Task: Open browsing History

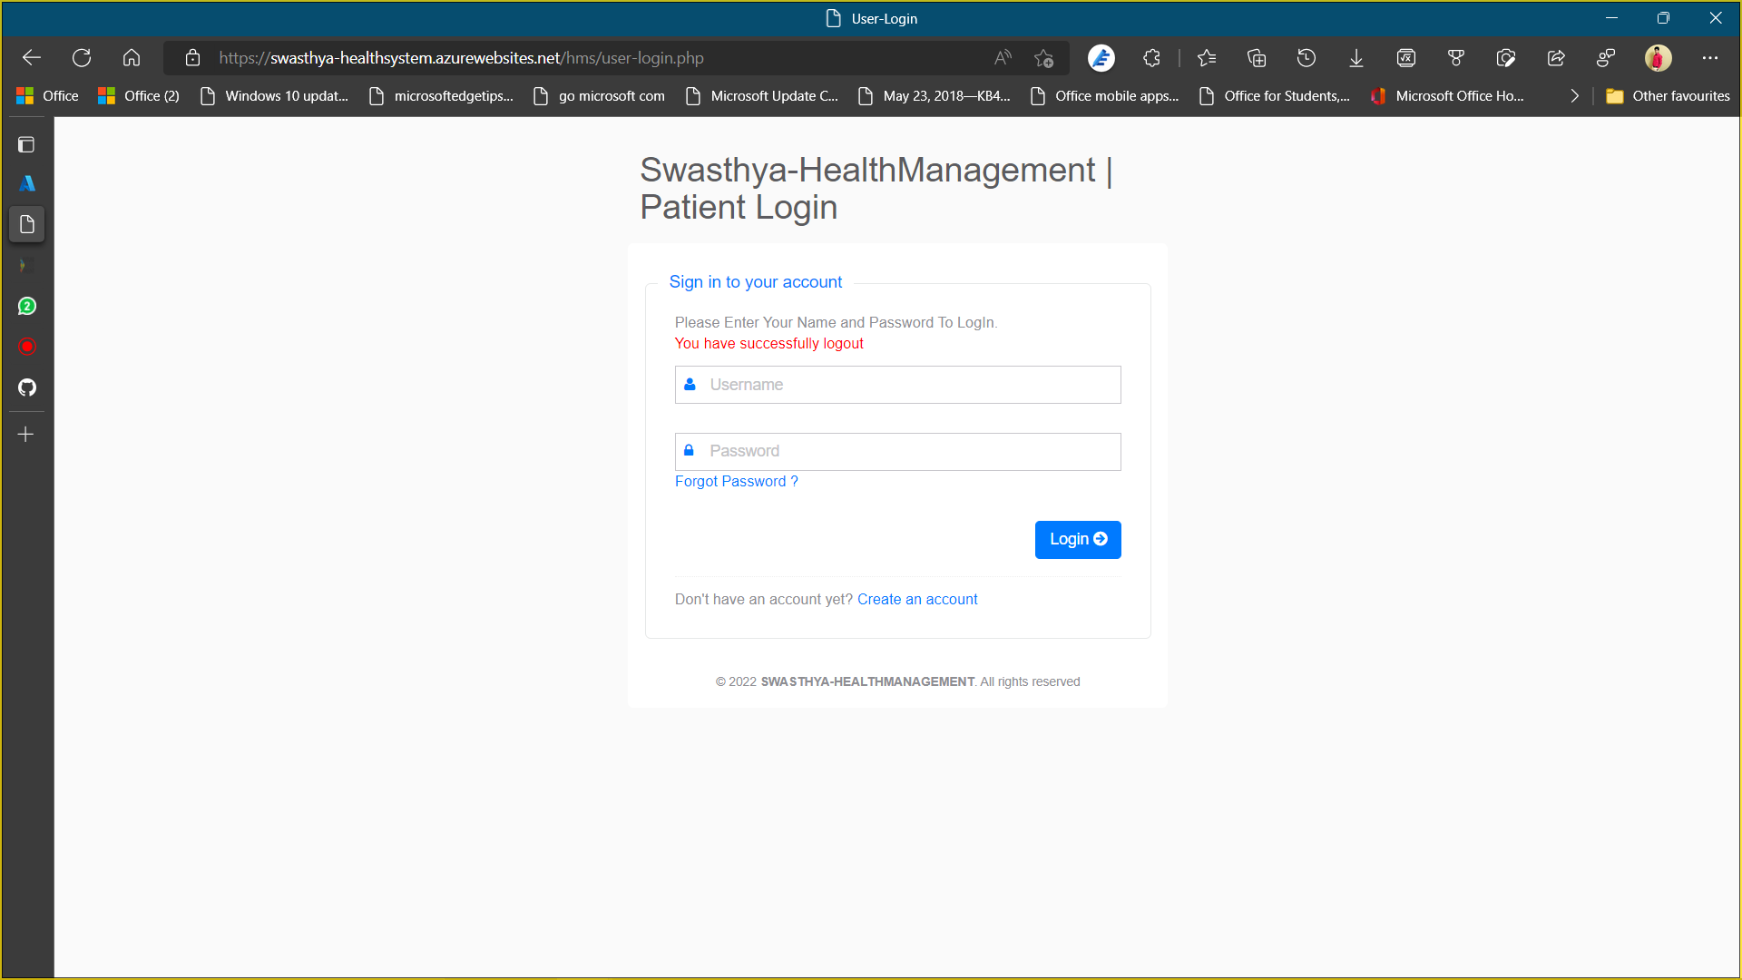Action: pyautogui.click(x=1306, y=58)
